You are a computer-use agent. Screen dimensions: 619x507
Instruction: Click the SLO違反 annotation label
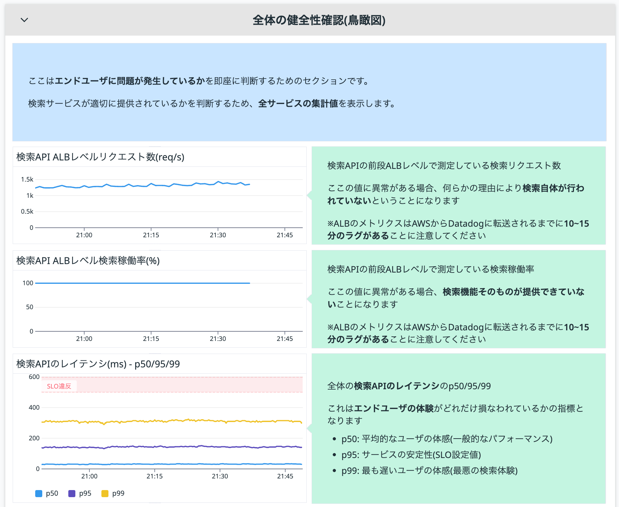pos(59,386)
